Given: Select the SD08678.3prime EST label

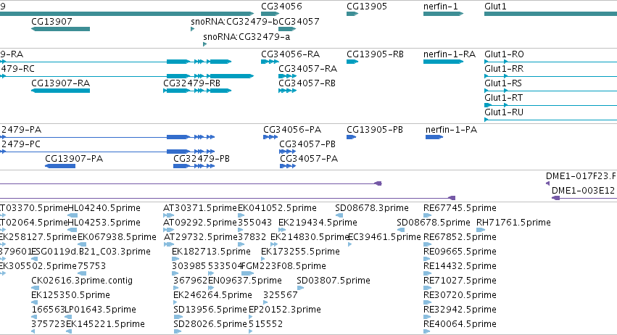Looking at the screenshot, I should coord(372,208).
